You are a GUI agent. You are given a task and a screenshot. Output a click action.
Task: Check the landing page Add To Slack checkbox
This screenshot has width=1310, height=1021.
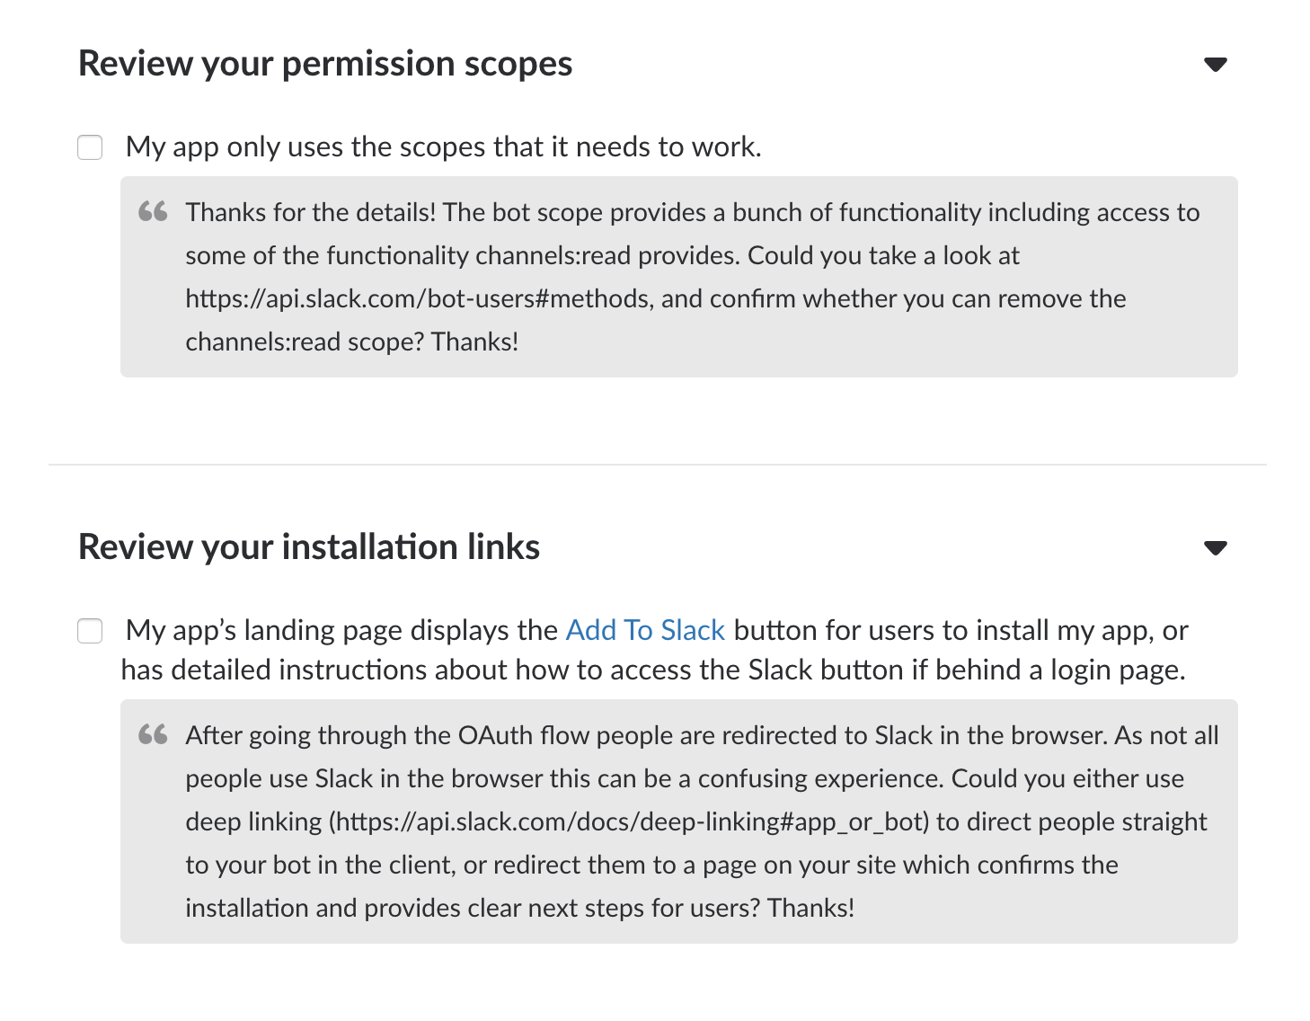tap(90, 632)
